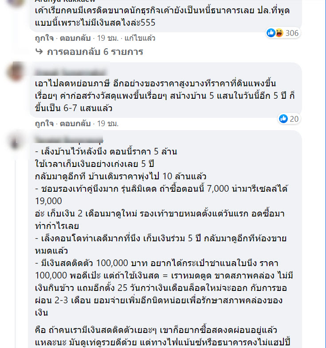Expand the 6 replies thread (การตอบกลับ 6 รายการ)
Viewport: 326px width, 348px height.
[x=95, y=52]
